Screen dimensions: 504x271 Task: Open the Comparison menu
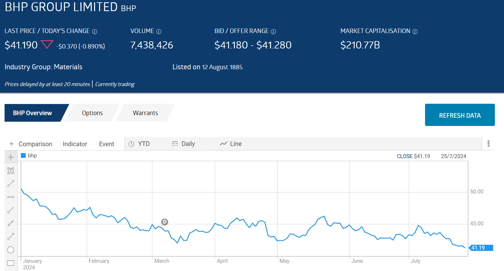[35, 144]
